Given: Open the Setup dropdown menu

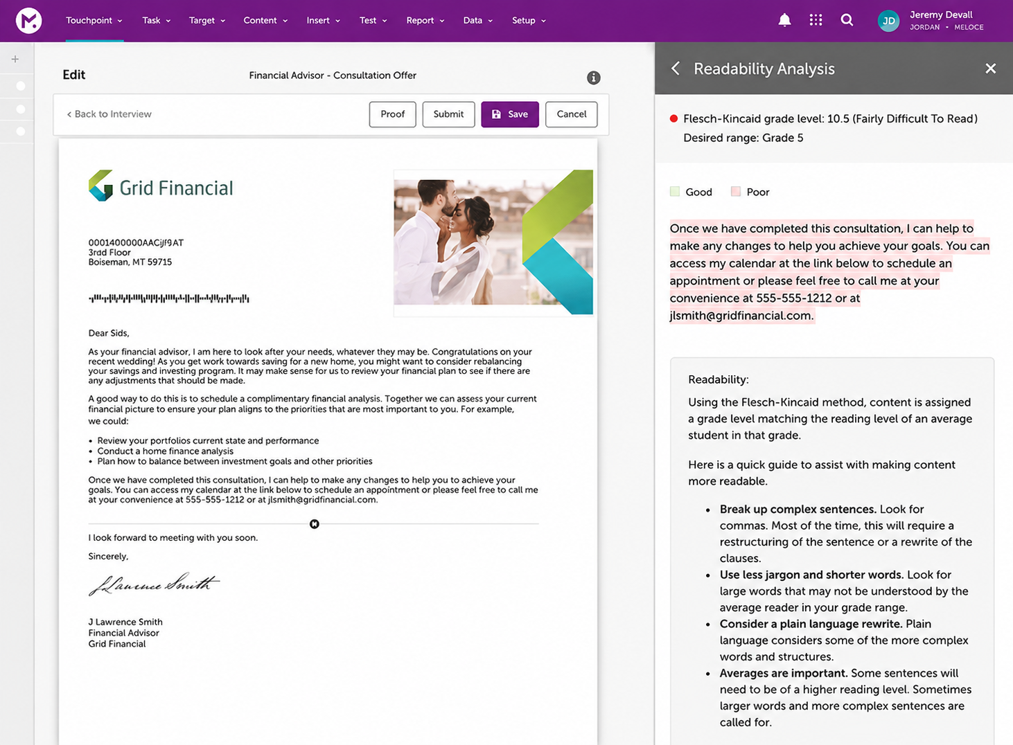Looking at the screenshot, I should pyautogui.click(x=529, y=20).
